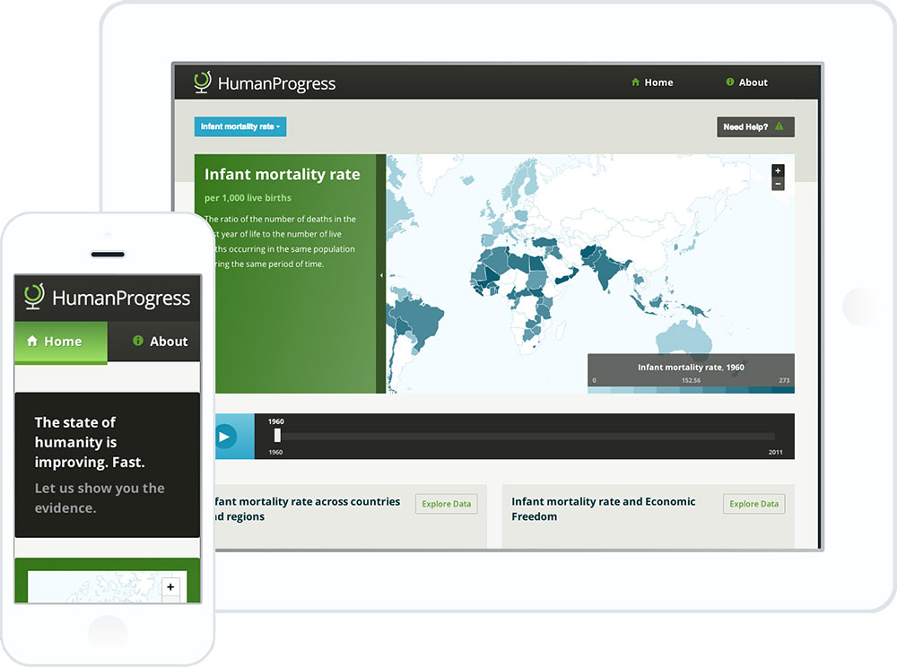The height and width of the screenshot is (667, 897).
Task: Click the infant mortality color legend bar
Action: pyautogui.click(x=691, y=390)
